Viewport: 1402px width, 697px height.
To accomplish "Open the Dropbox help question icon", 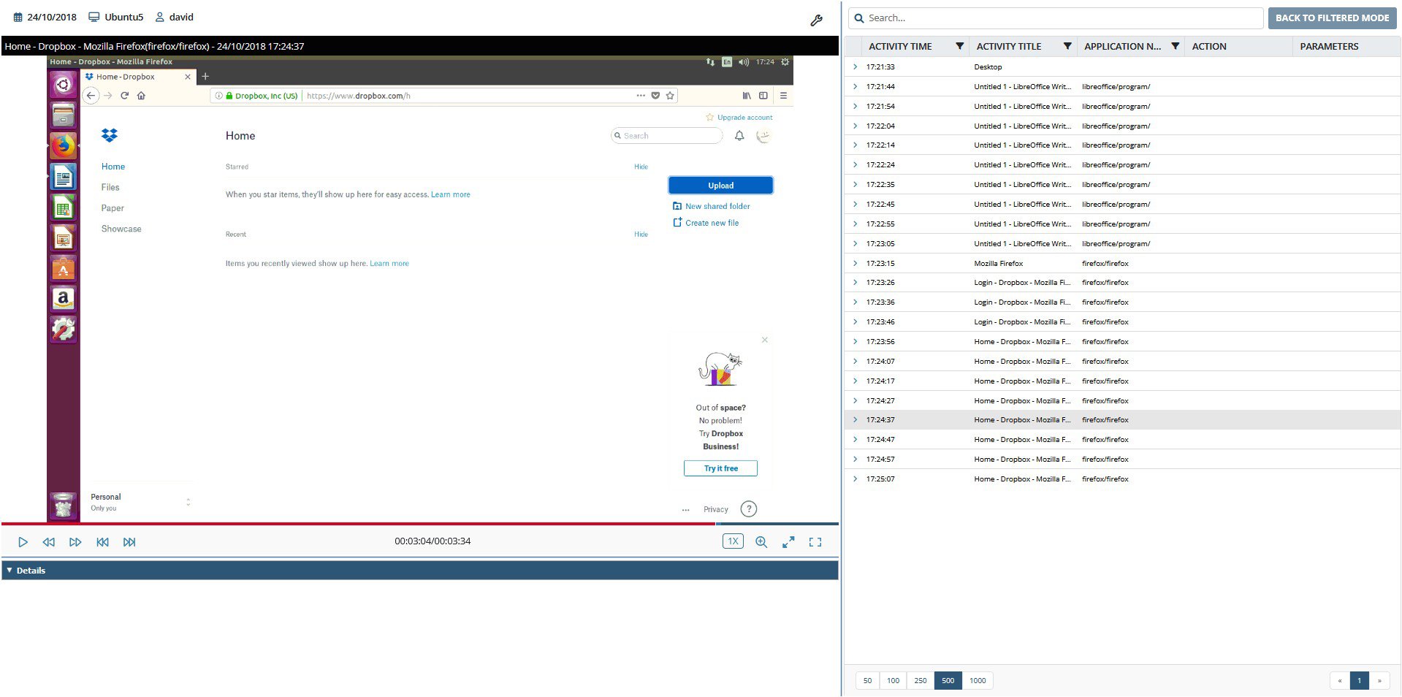I will click(x=749, y=509).
